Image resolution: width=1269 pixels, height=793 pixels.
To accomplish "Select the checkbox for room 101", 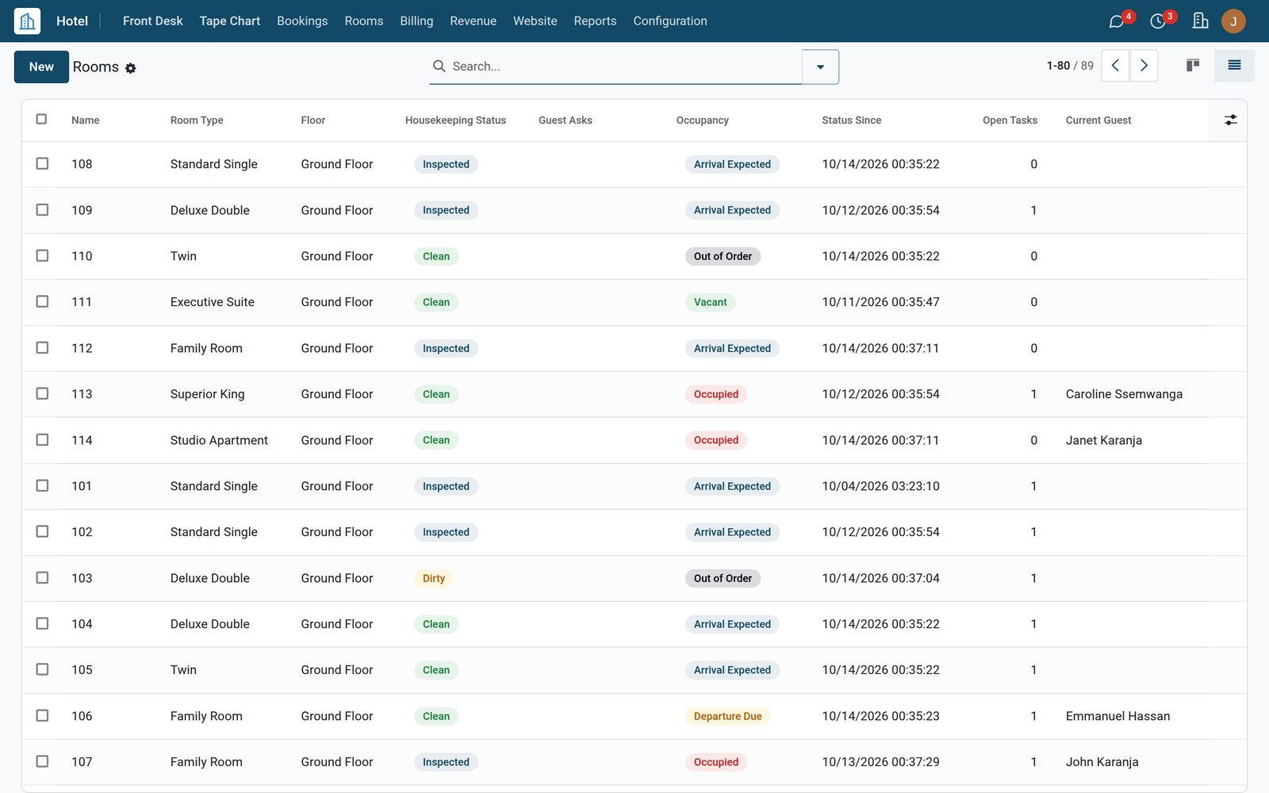I will (42, 485).
